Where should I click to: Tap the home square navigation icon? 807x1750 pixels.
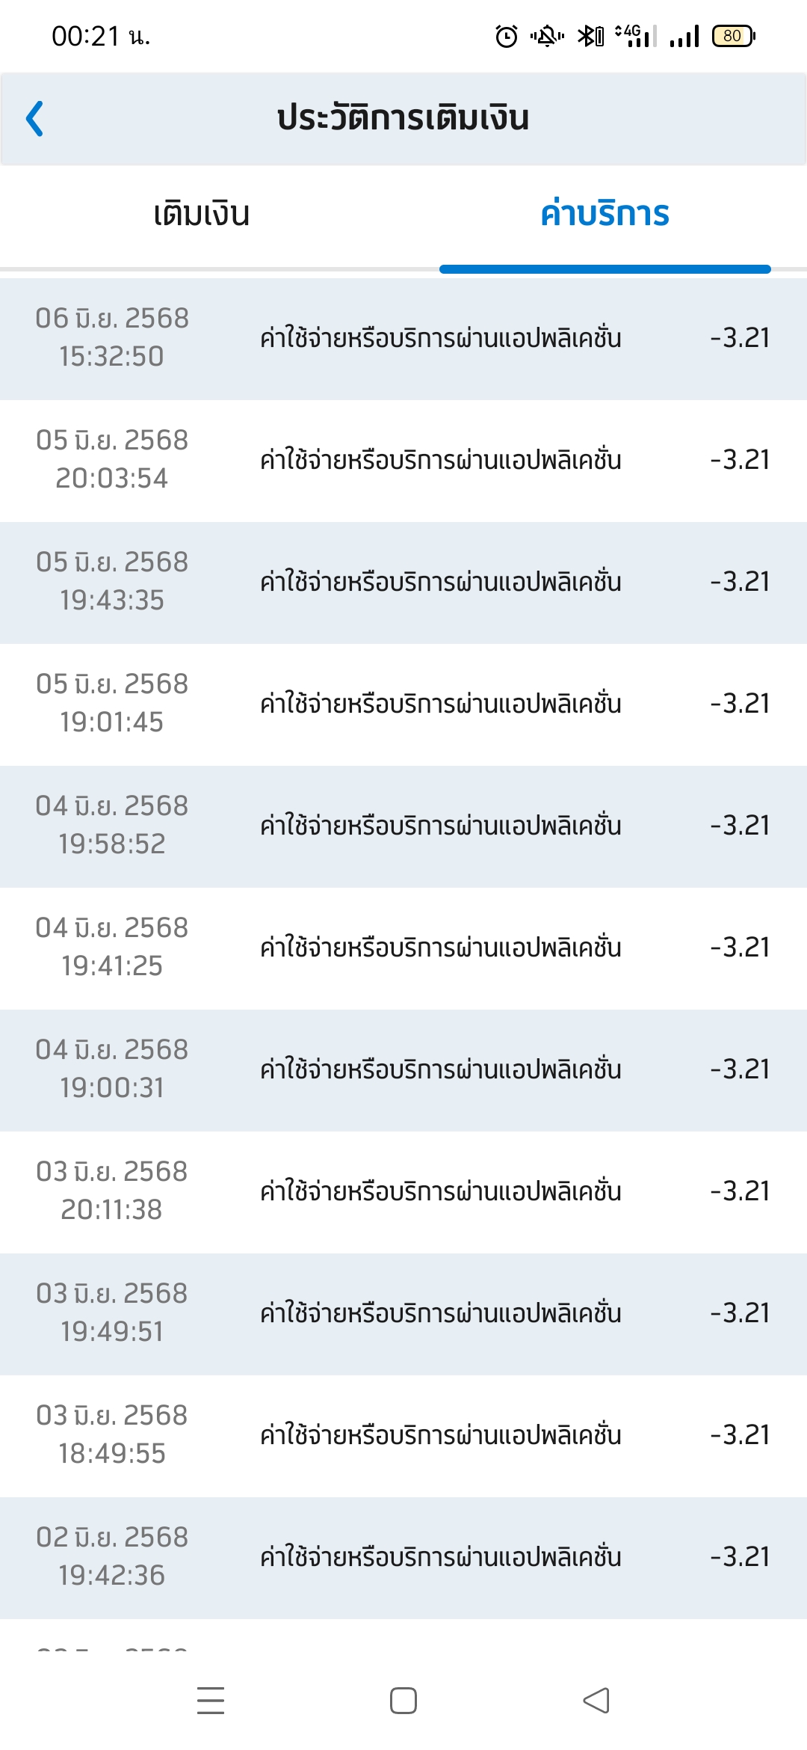pyautogui.click(x=403, y=1700)
